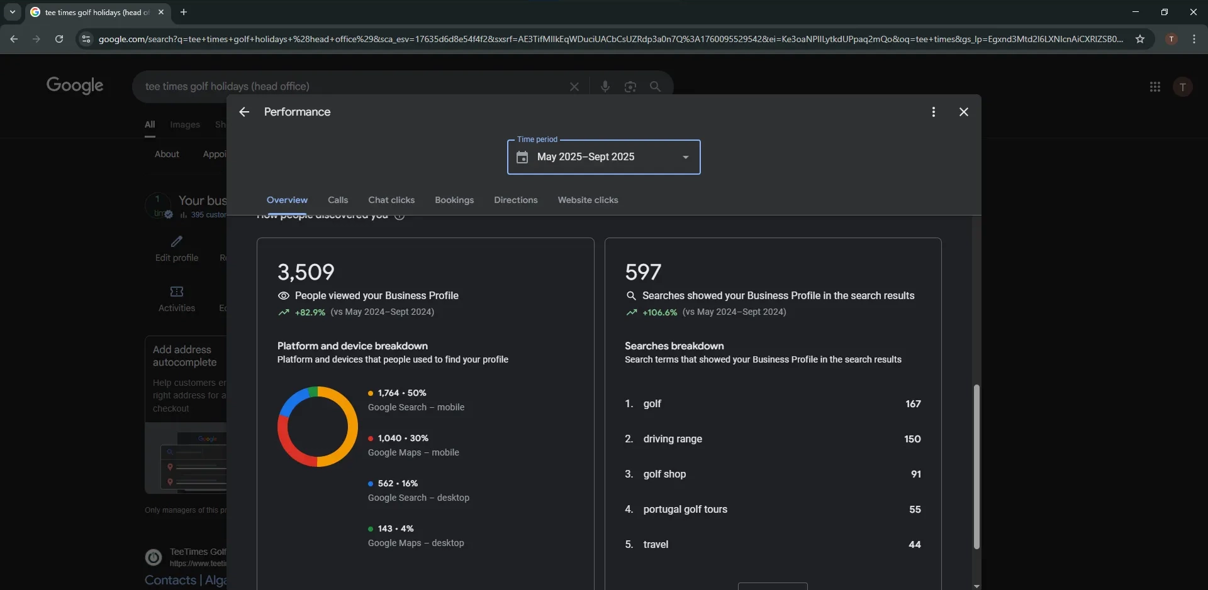Bookmark this page with the star icon
The width and height of the screenshot is (1208, 590).
[1141, 38]
